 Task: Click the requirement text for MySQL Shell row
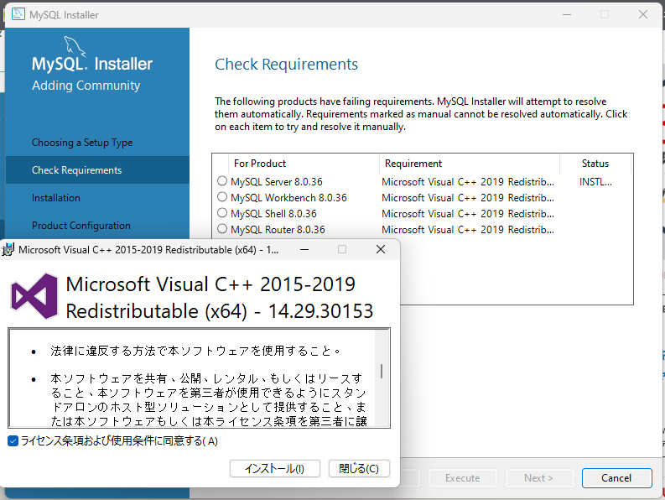pos(468,213)
